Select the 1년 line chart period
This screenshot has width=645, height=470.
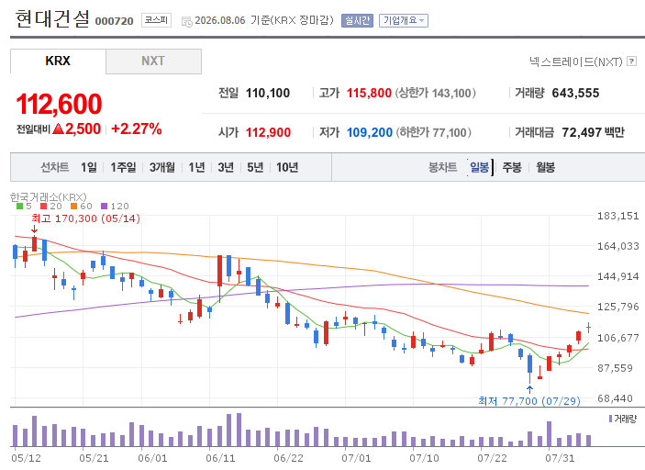pos(196,167)
